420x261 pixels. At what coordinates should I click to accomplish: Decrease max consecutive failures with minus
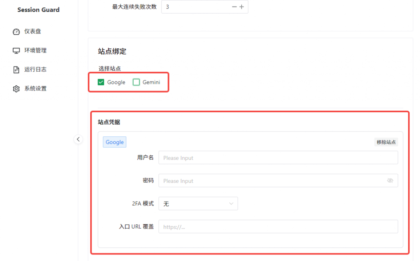point(234,7)
